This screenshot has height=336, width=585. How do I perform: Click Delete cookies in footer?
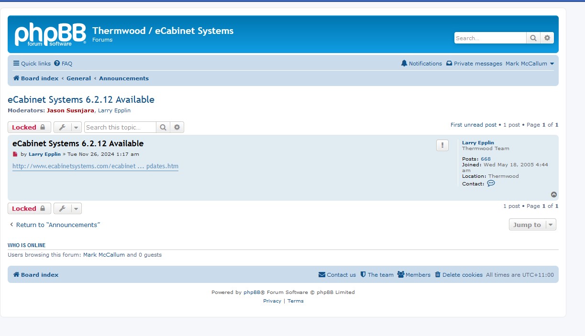(x=459, y=275)
